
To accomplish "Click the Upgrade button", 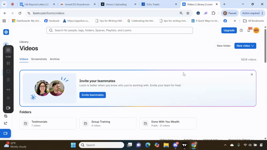I will (229, 30).
